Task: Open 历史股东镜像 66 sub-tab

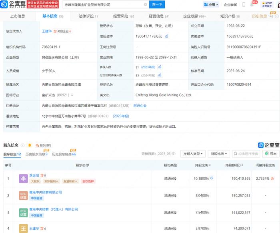Action: (x=64, y=154)
